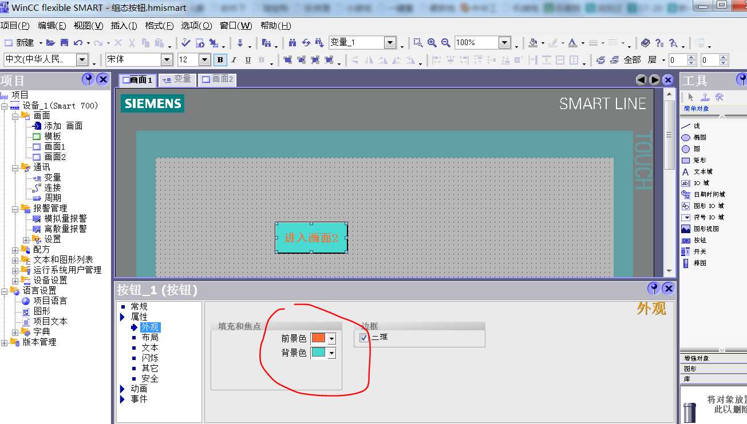
Task: Open the 插入(I) menu
Action: point(124,26)
